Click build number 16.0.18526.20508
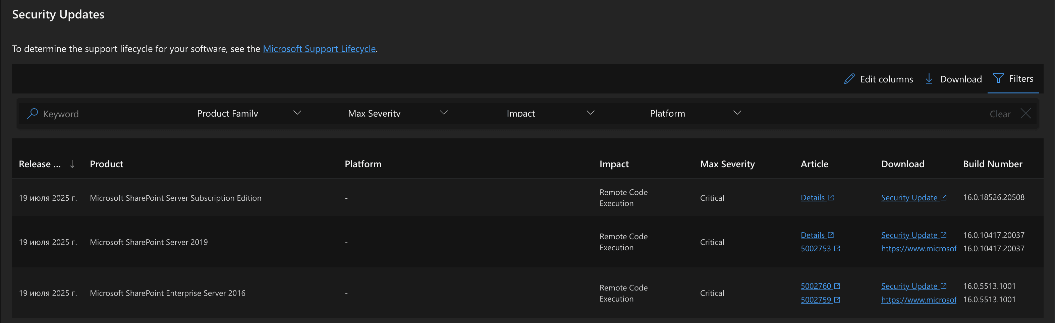 (x=994, y=197)
